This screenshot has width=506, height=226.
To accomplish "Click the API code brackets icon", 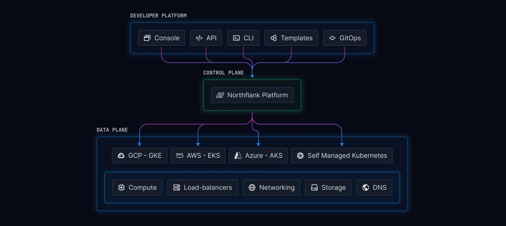I will click(199, 38).
